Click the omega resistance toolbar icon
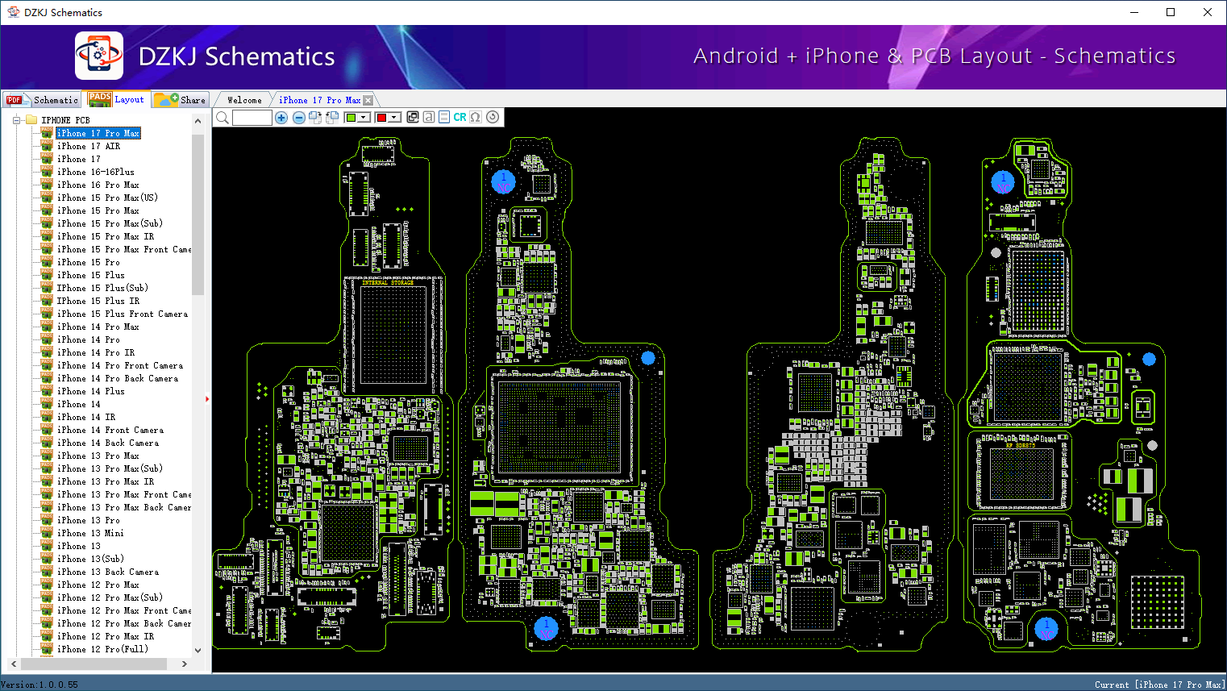Screen dimensions: 1227x691 [476, 117]
